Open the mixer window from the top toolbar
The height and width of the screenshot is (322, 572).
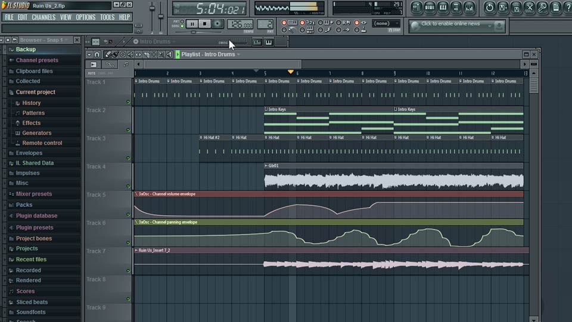click(x=470, y=8)
